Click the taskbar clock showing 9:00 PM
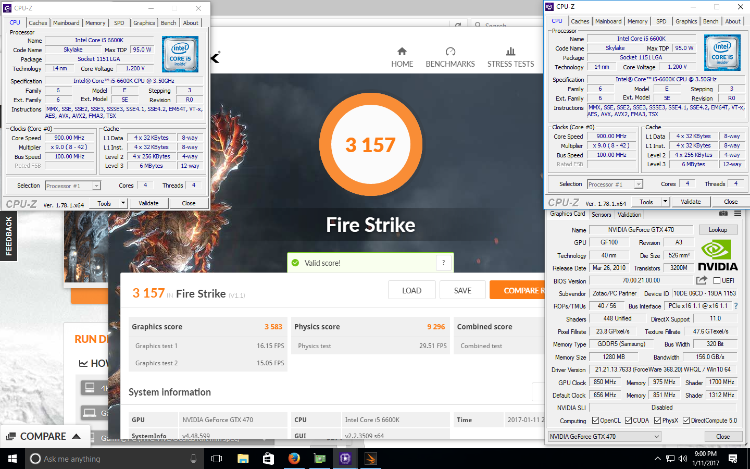 pos(706,459)
